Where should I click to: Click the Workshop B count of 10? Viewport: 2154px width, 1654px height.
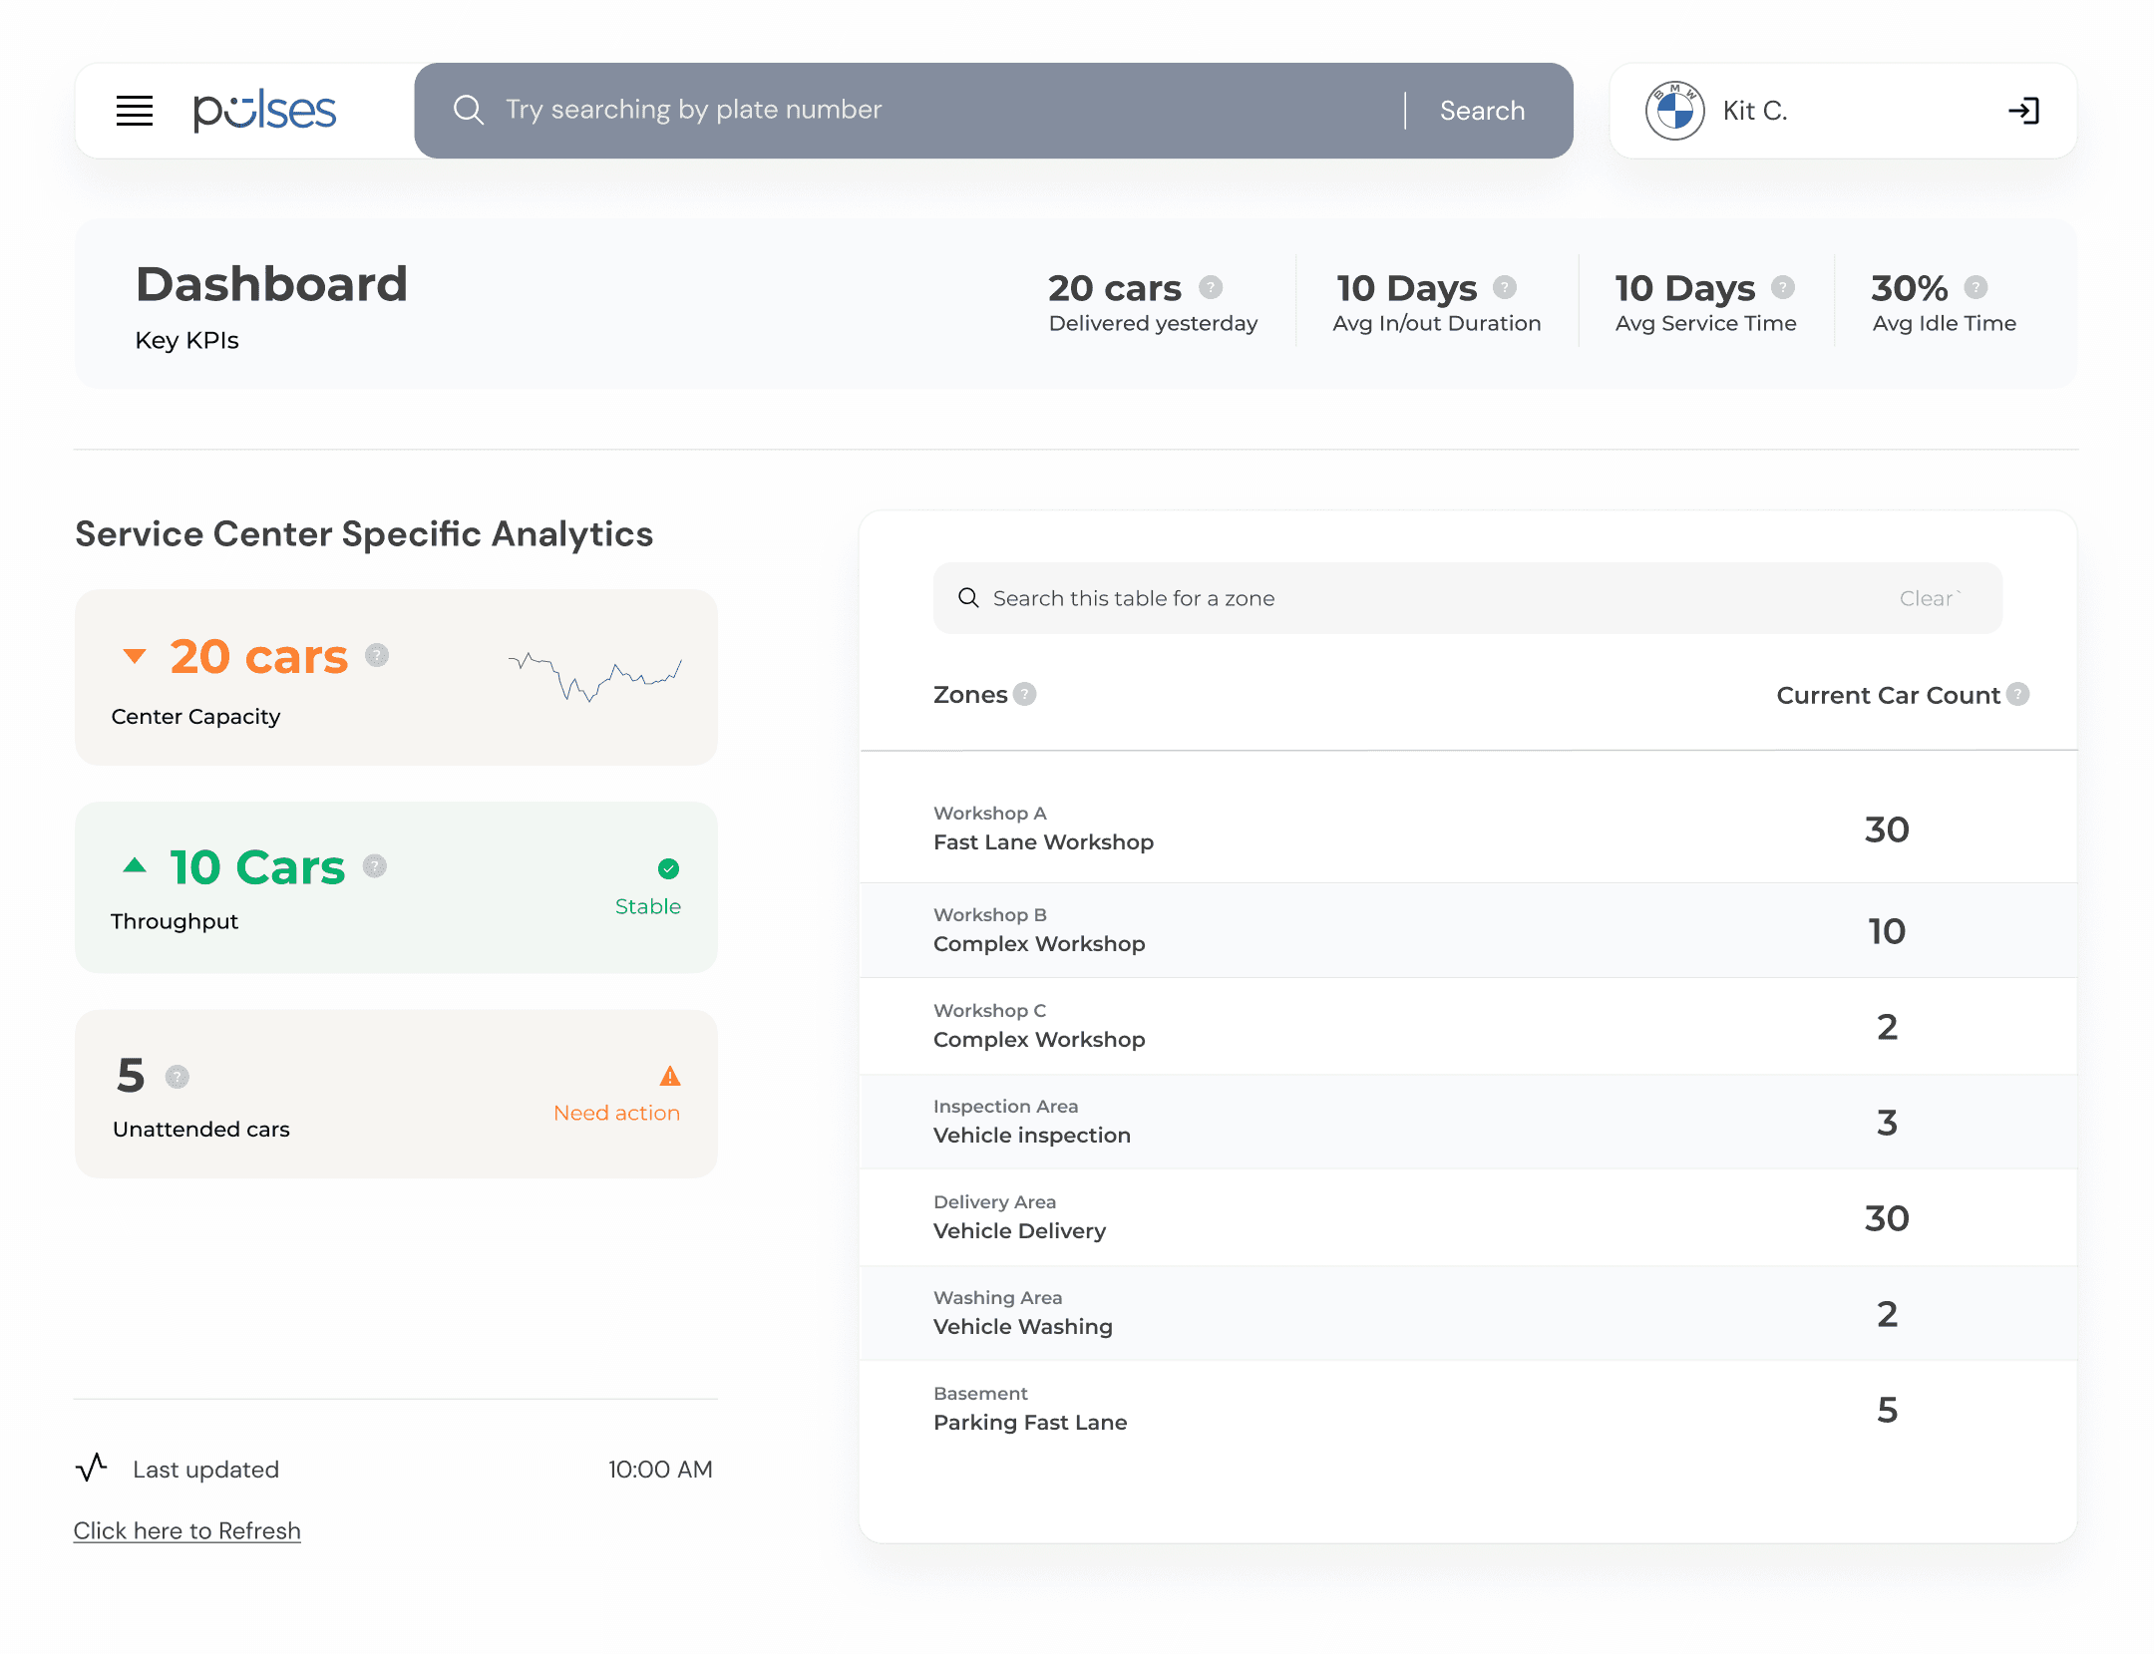[x=1887, y=931]
